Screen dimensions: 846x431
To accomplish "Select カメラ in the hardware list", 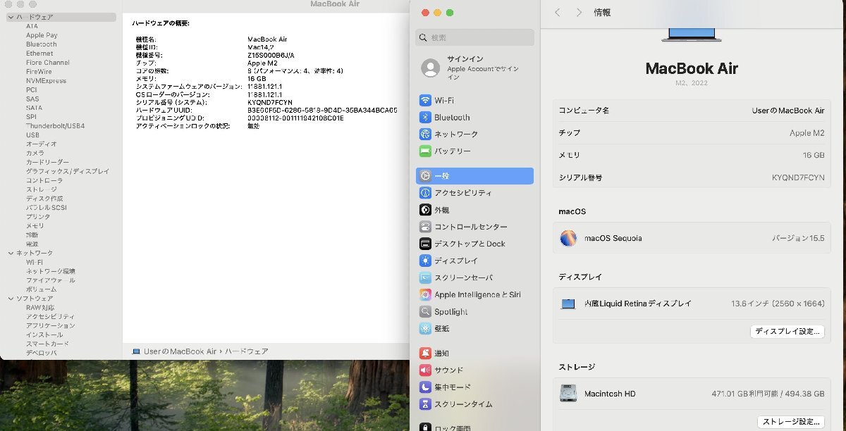I will click(x=35, y=153).
